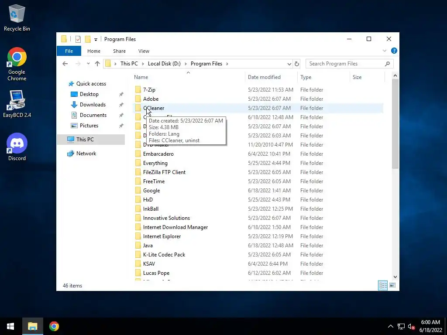447x335 pixels.
Task: Select the K-Lite Codec Pack folder
Action: (x=258, y=255)
